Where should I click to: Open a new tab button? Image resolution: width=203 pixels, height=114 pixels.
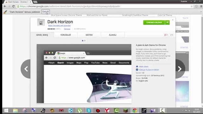(35, 2)
